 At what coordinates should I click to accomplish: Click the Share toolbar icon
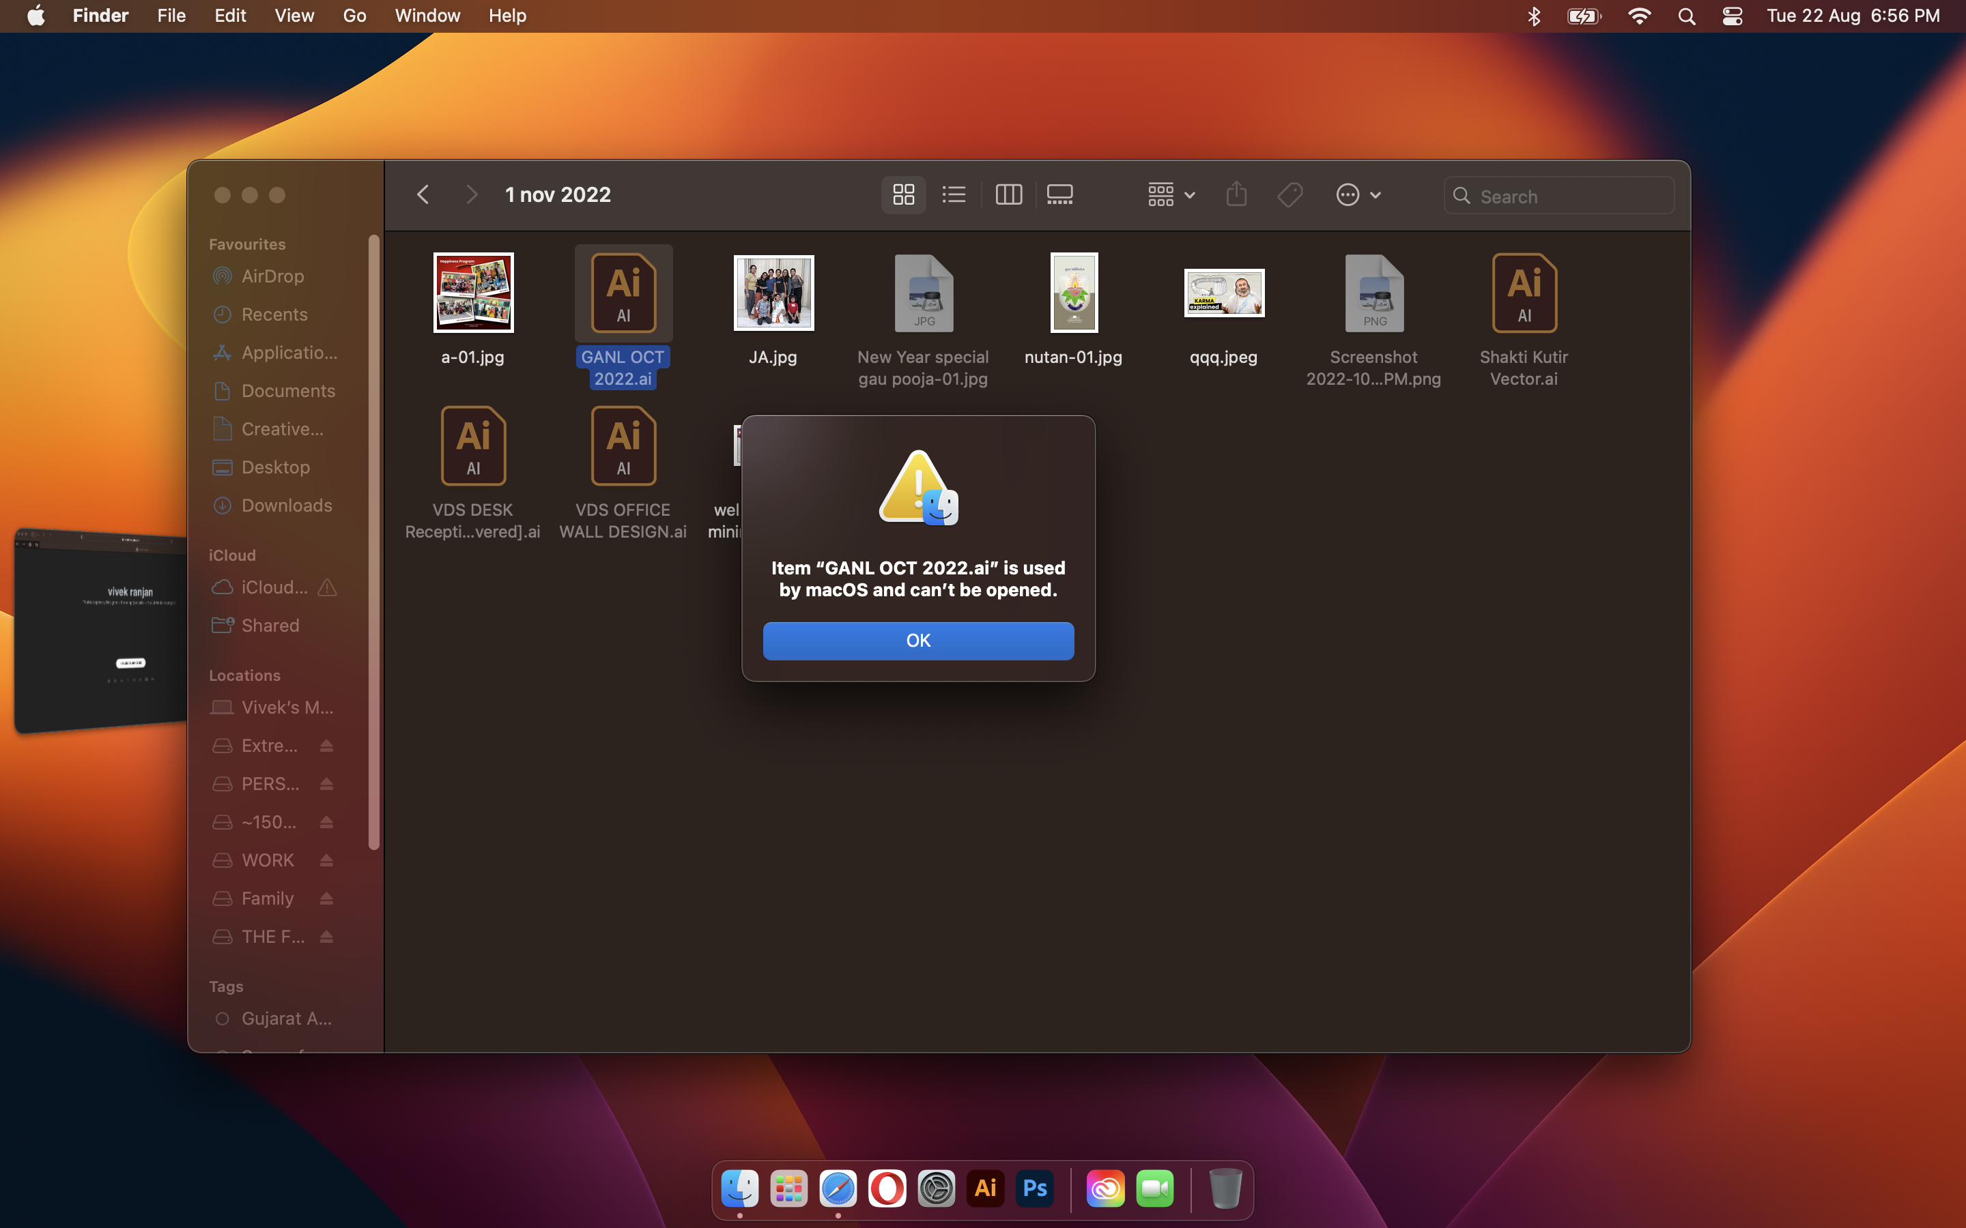tap(1236, 195)
